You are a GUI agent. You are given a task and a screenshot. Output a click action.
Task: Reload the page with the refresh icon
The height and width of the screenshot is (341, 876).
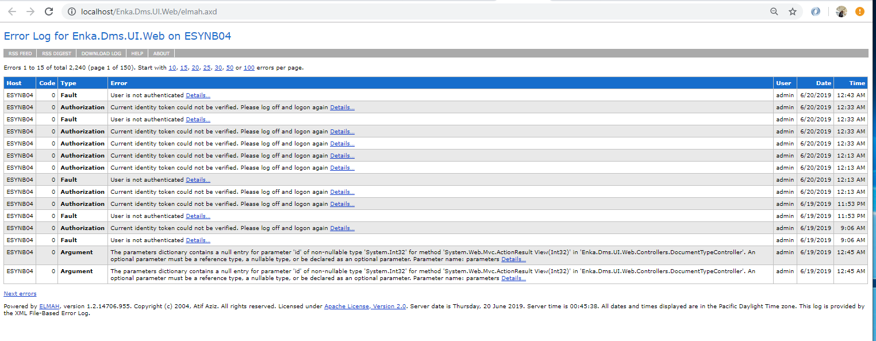(49, 12)
